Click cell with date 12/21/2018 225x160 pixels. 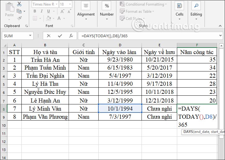point(160,100)
